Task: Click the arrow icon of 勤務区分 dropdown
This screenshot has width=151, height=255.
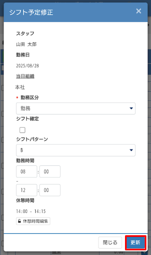Action: (131, 108)
